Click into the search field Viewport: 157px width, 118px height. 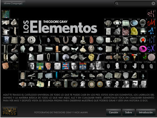[x=135, y=4]
